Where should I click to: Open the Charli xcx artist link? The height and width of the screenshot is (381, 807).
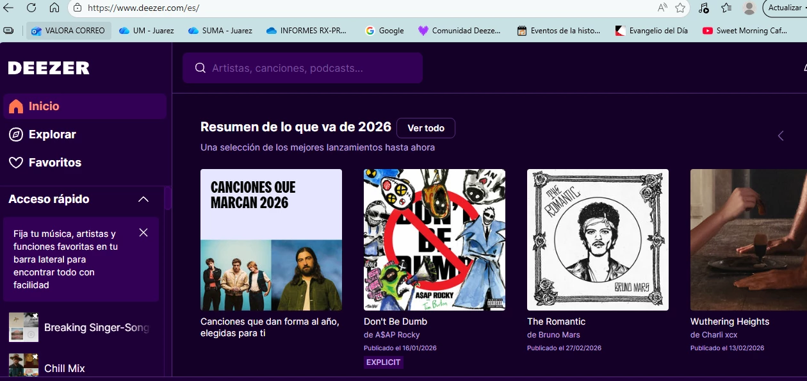[x=719, y=335]
